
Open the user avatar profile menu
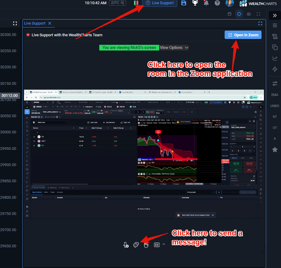(x=229, y=3)
